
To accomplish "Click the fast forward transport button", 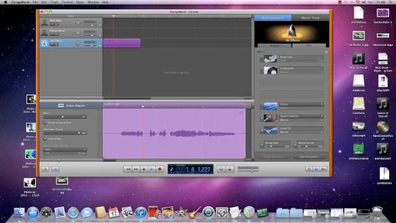I will click(x=136, y=169).
